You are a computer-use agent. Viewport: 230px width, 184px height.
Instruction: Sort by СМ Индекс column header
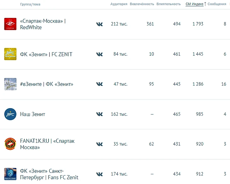coord(194,4)
